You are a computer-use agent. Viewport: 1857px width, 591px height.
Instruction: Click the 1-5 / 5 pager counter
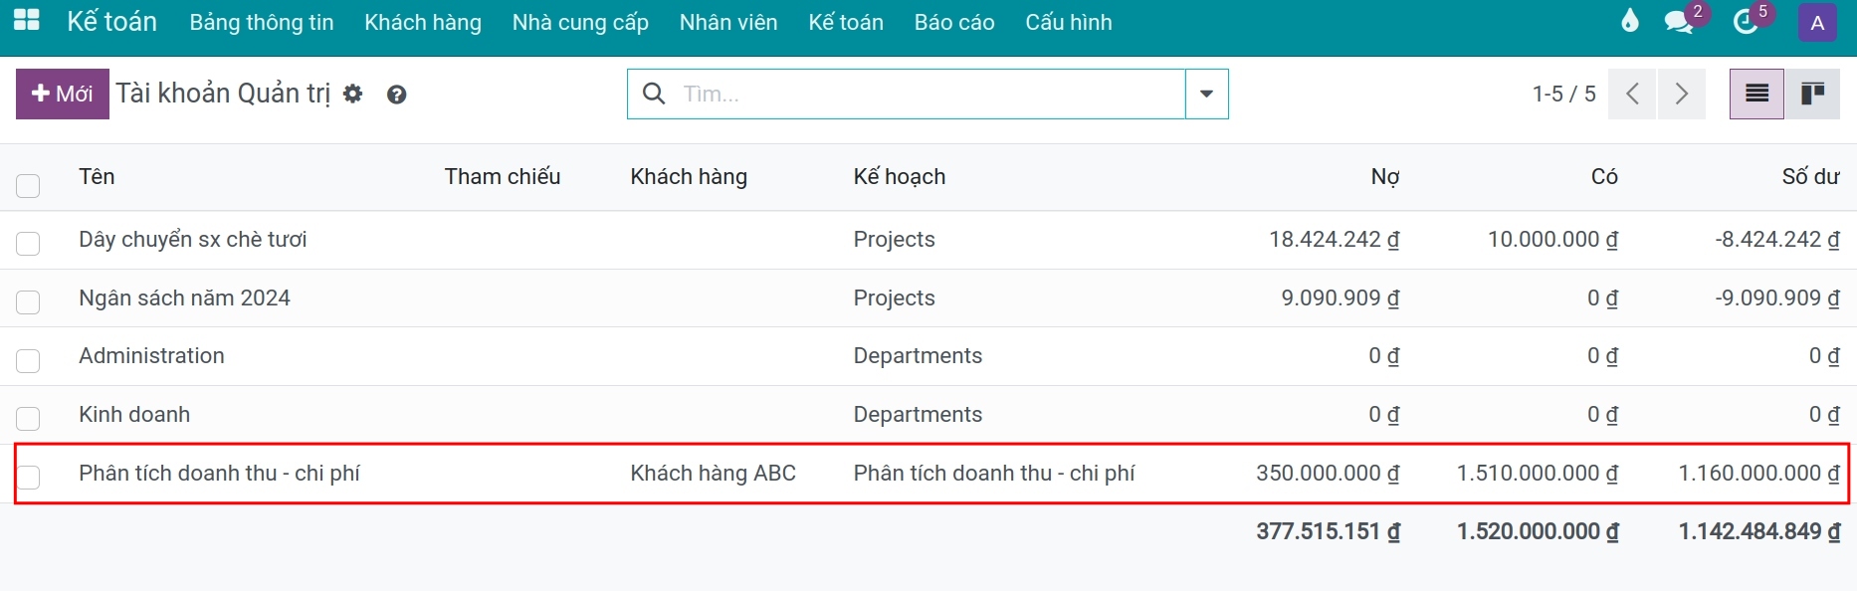click(x=1563, y=94)
